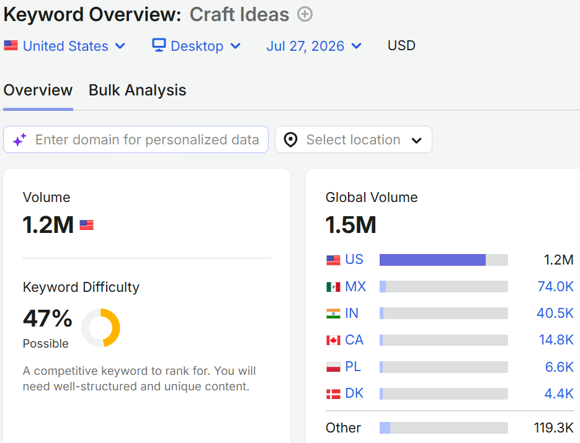580x443 pixels.
Task: Click the Canada flag icon
Action: pos(333,340)
